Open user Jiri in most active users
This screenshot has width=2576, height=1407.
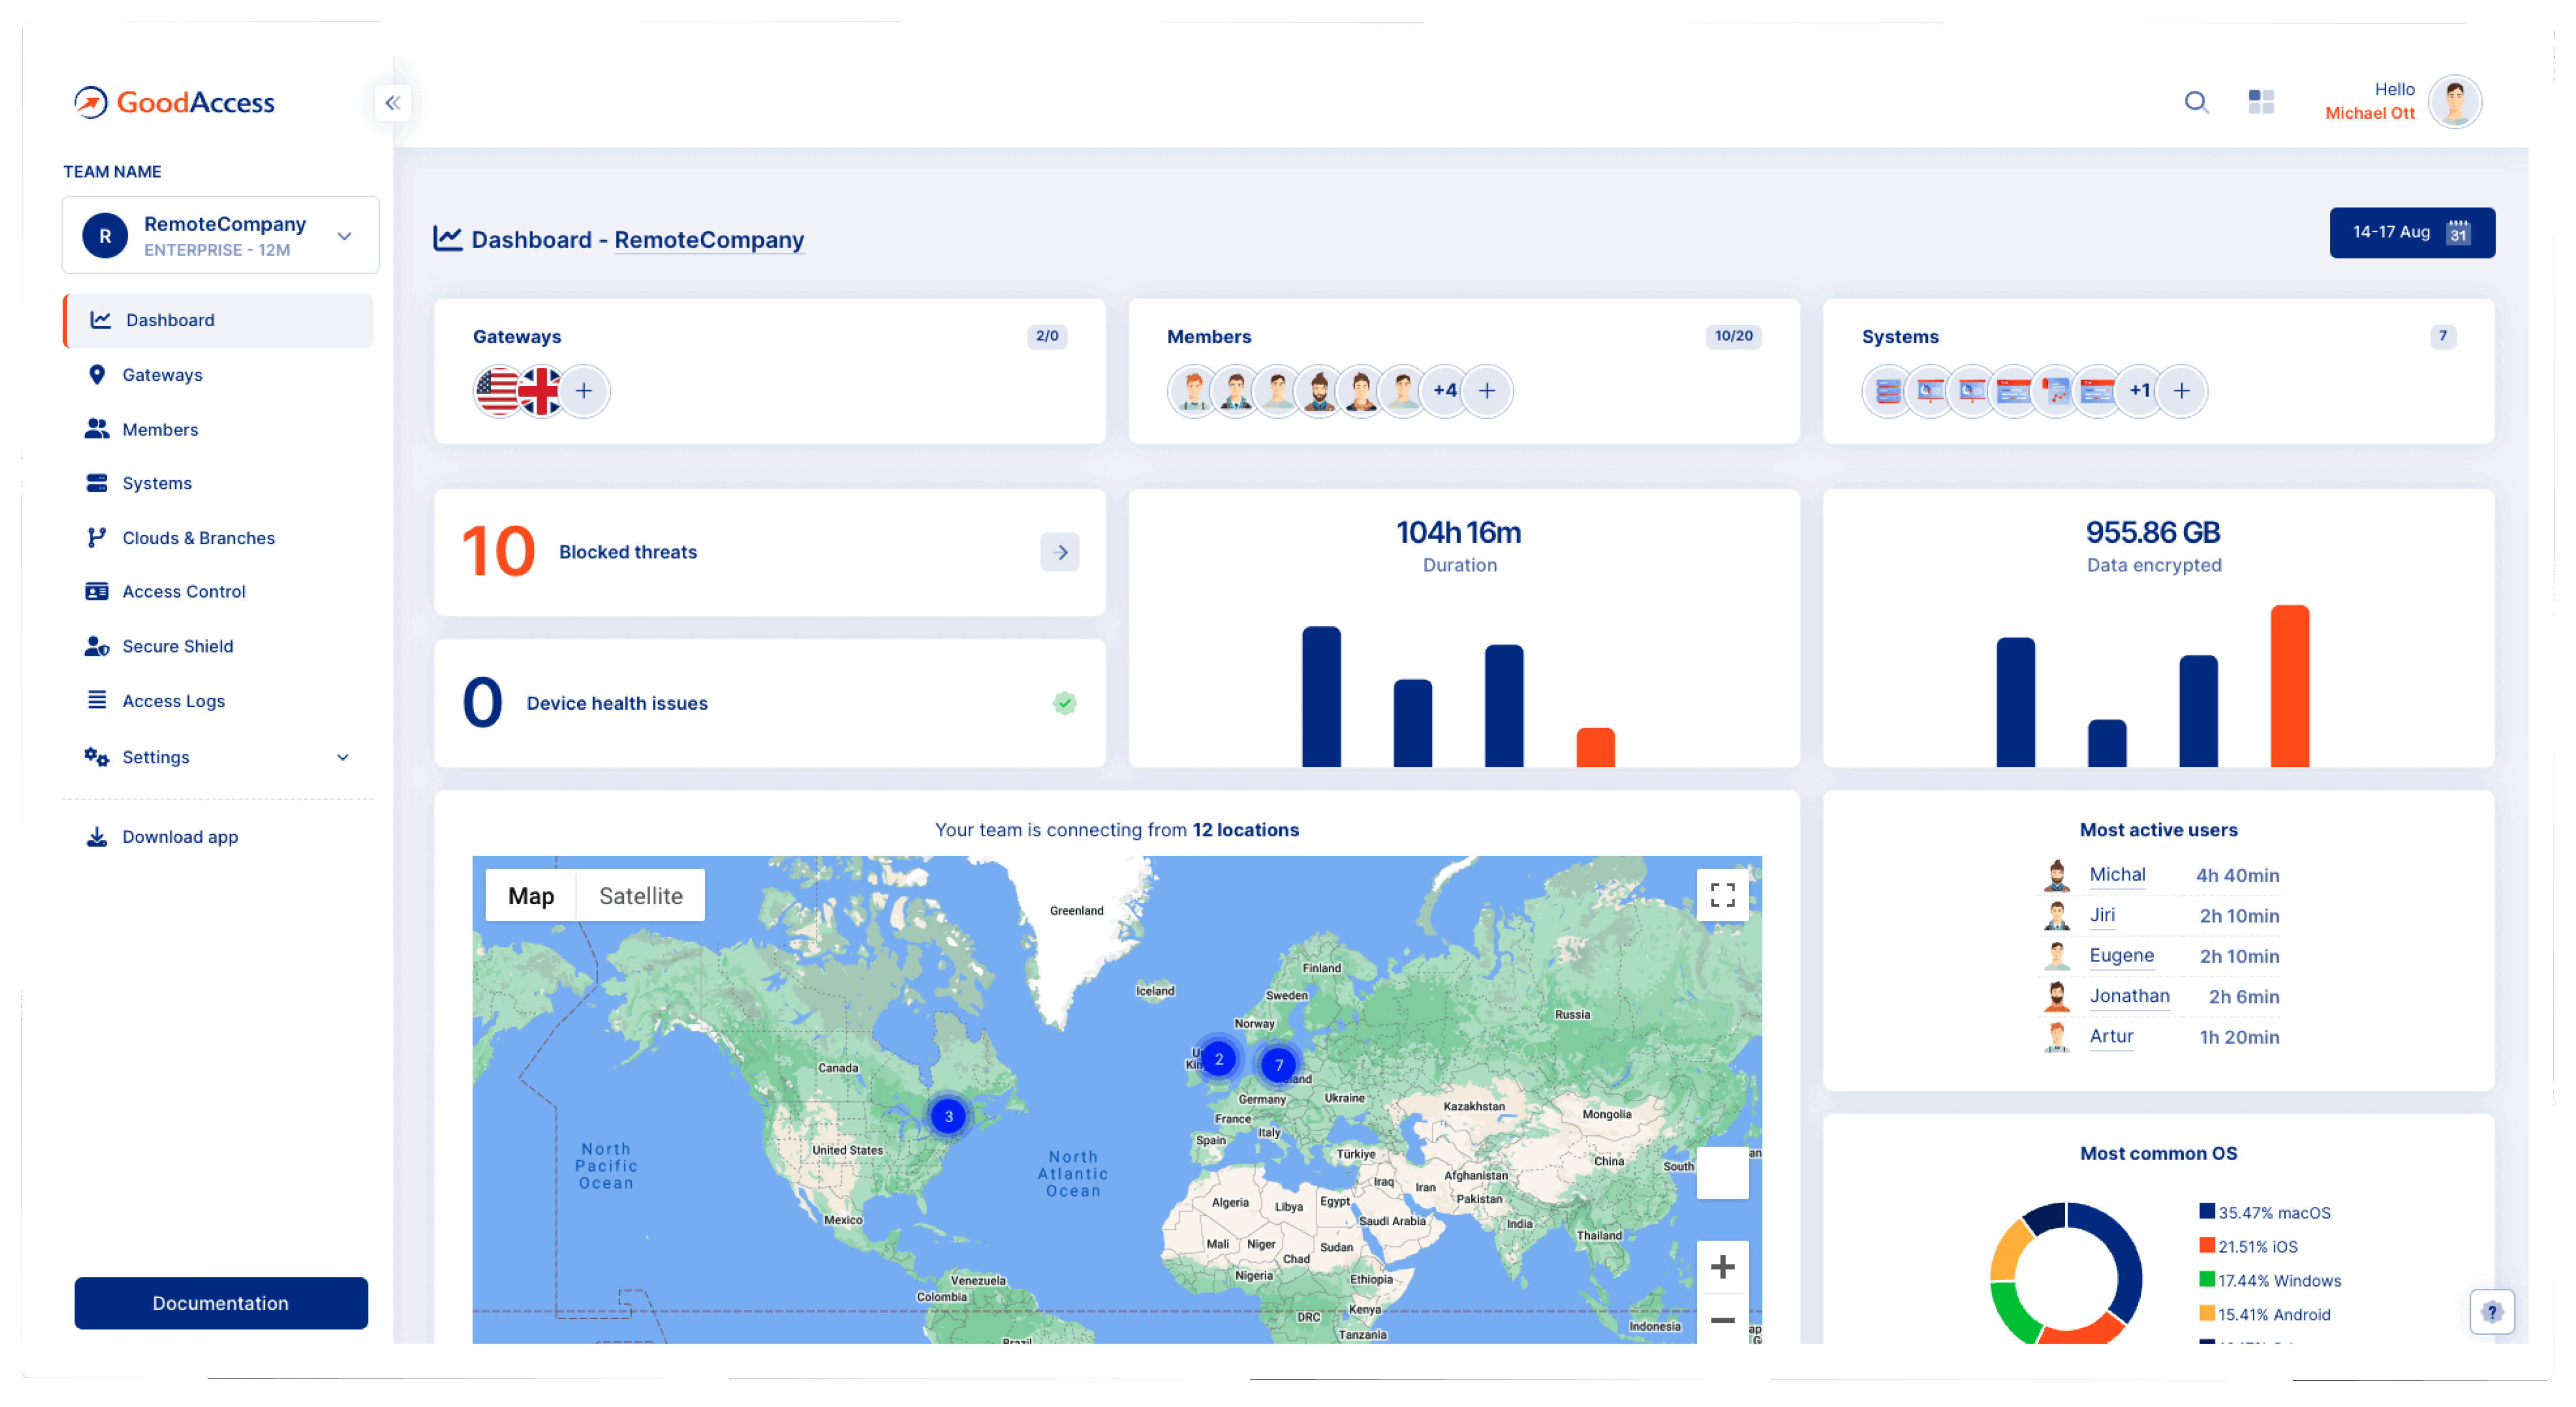2102,915
